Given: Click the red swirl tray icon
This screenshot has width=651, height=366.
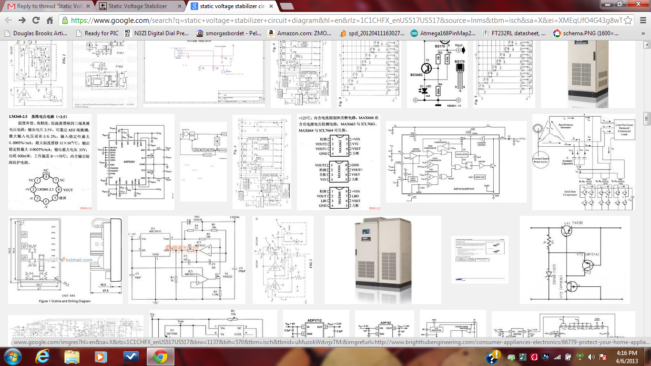Looking at the screenshot, I should pyautogui.click(x=534, y=357).
